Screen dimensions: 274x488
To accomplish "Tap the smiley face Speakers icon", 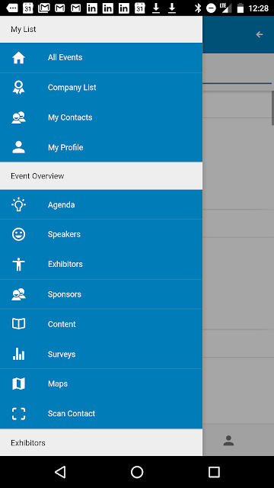I will (18, 234).
